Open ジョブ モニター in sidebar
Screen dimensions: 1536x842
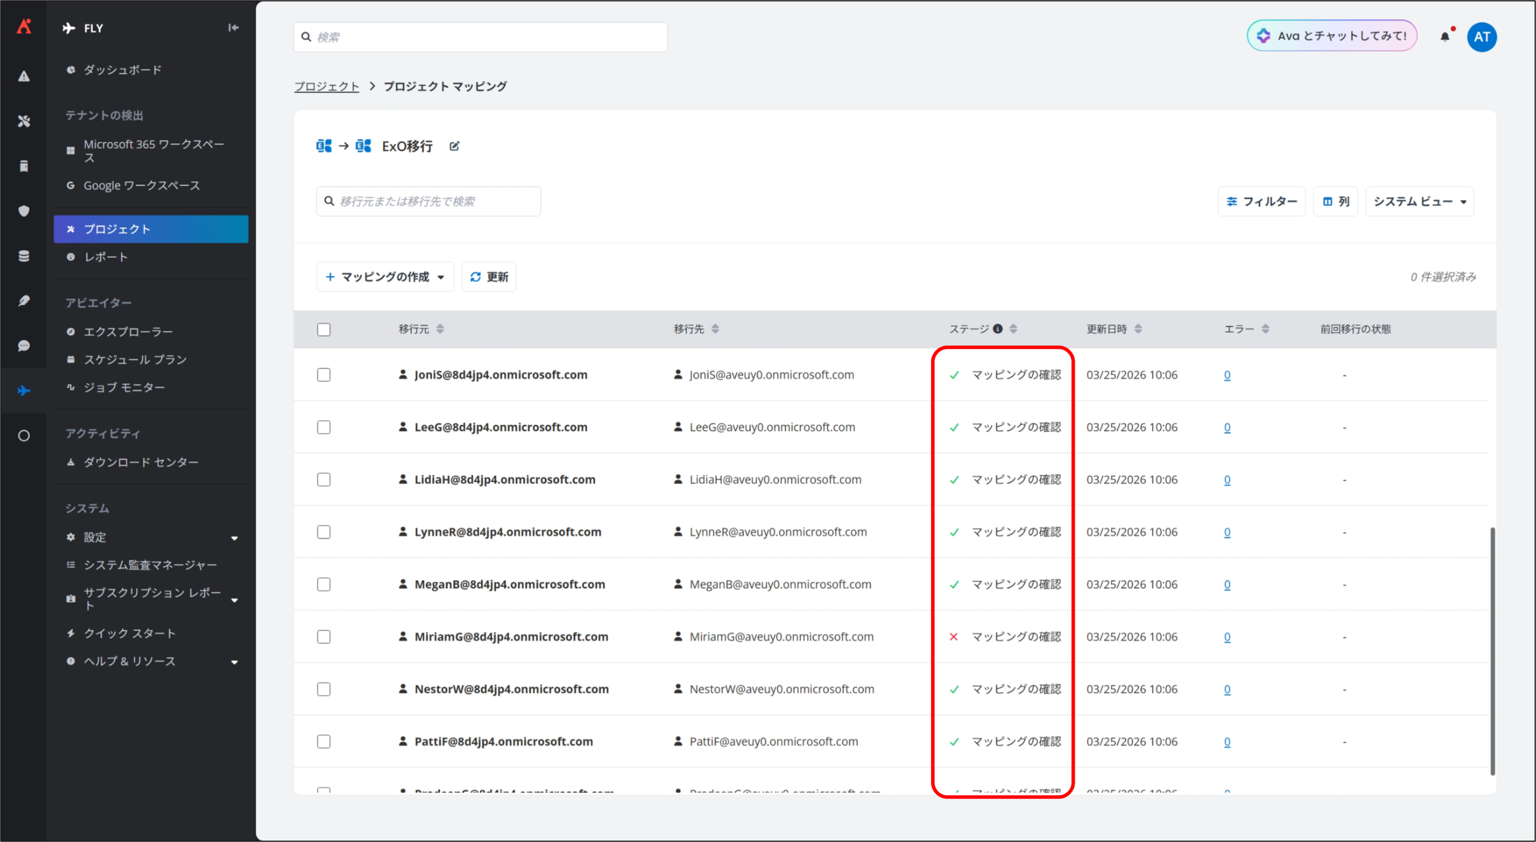(x=124, y=387)
